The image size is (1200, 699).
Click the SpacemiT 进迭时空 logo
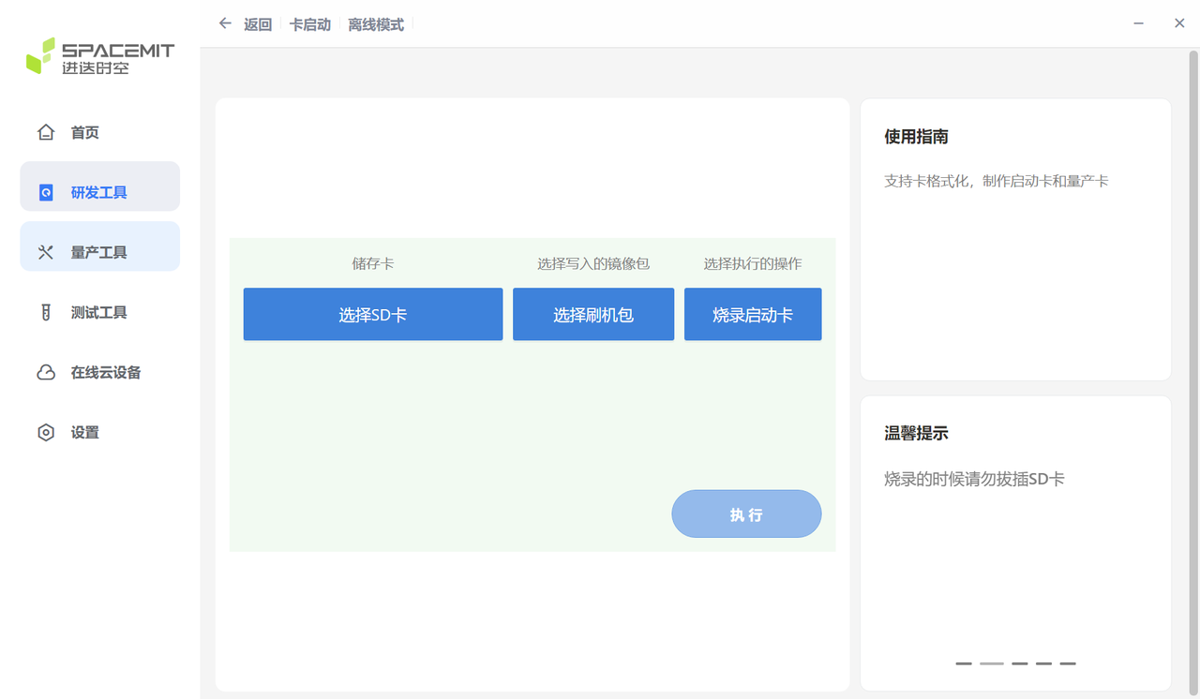(100, 56)
